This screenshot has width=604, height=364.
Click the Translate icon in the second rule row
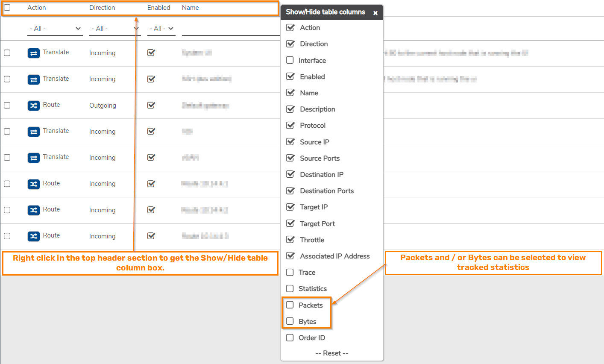coord(34,79)
